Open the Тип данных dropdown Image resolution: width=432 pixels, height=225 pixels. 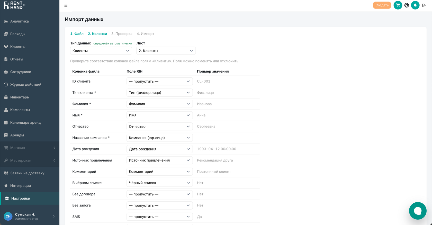tap(101, 51)
